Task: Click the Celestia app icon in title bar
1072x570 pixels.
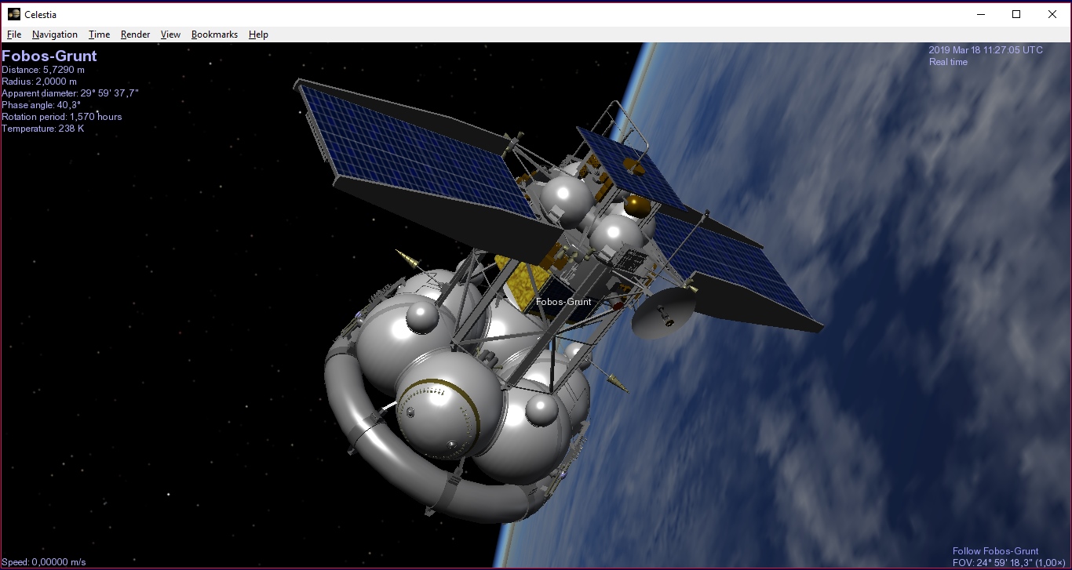Action: point(14,14)
